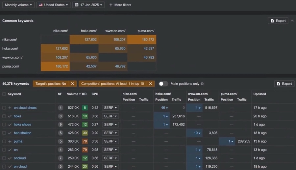
Task: Open SERP dropdown for ben shelton
Action: coord(111,133)
